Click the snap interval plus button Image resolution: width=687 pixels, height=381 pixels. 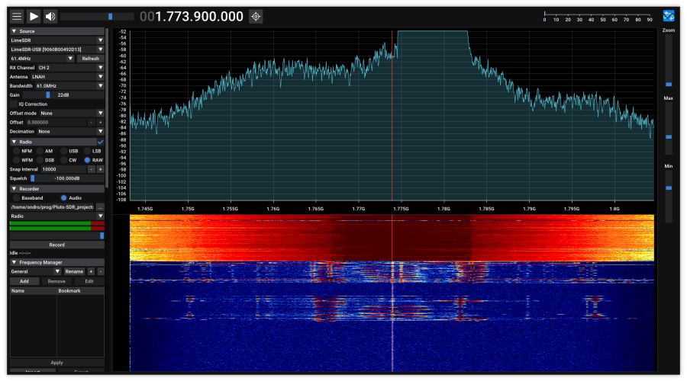click(100, 169)
